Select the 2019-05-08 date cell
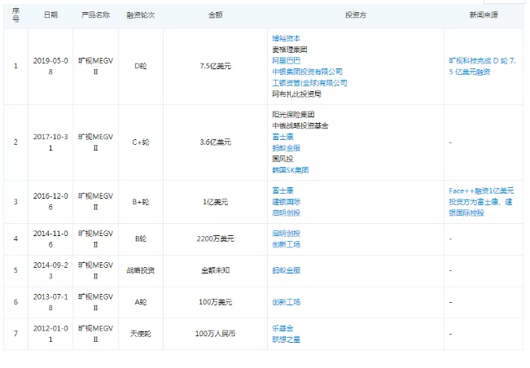The width and height of the screenshot is (530, 368). point(50,66)
